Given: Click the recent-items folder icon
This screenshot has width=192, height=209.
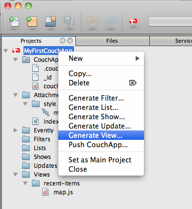Looking at the screenshot, I should click(x=36, y=183).
